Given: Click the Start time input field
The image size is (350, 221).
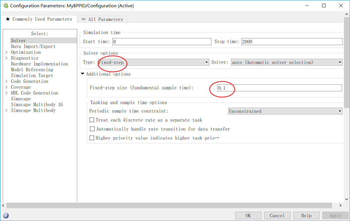Looking at the screenshot, I should point(162,42).
